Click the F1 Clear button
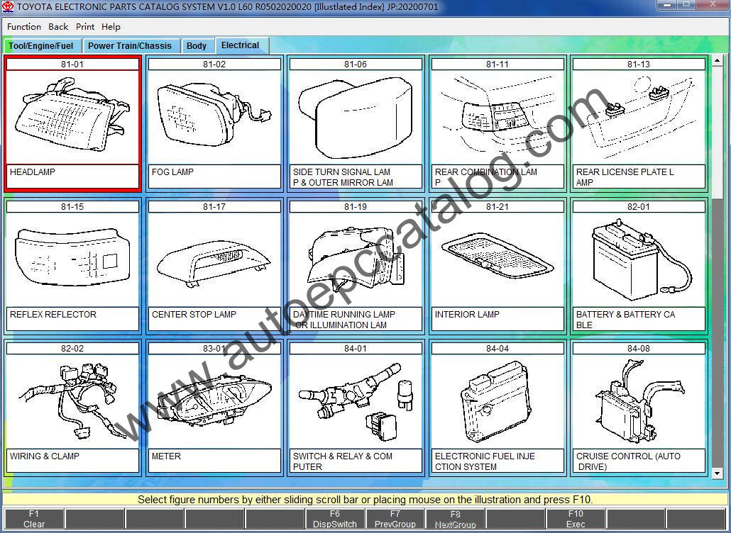This screenshot has height=533, width=731. 34,519
